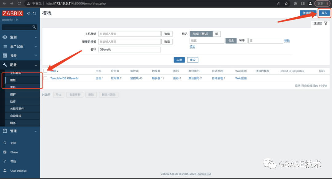This screenshot has height=179, width=332.
Task: Bookmark page with star icon
Action: [286, 3]
